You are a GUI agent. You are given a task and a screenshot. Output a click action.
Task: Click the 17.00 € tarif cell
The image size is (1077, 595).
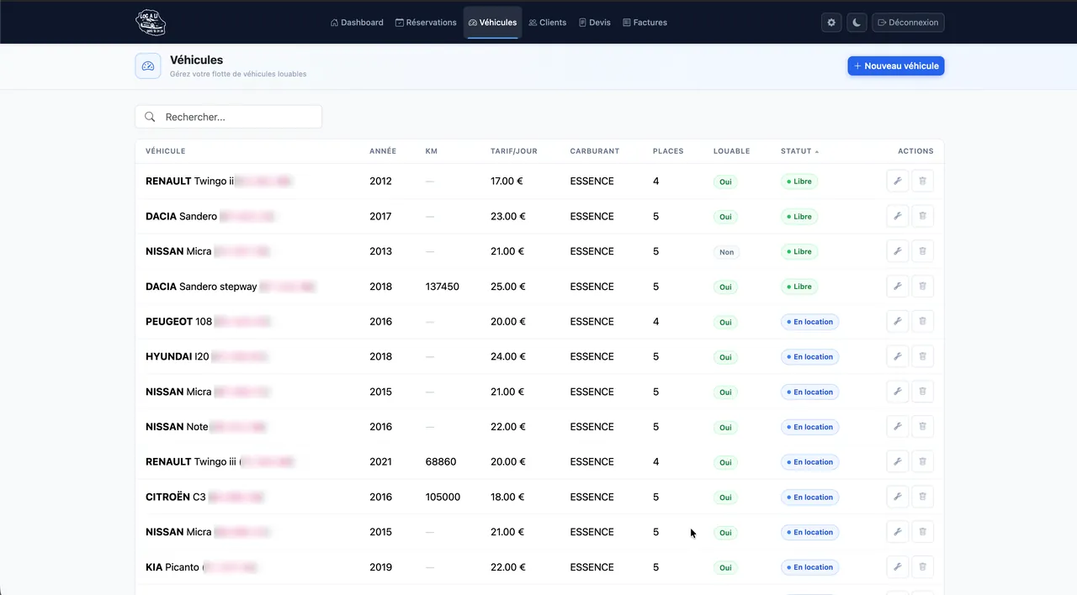tap(507, 181)
